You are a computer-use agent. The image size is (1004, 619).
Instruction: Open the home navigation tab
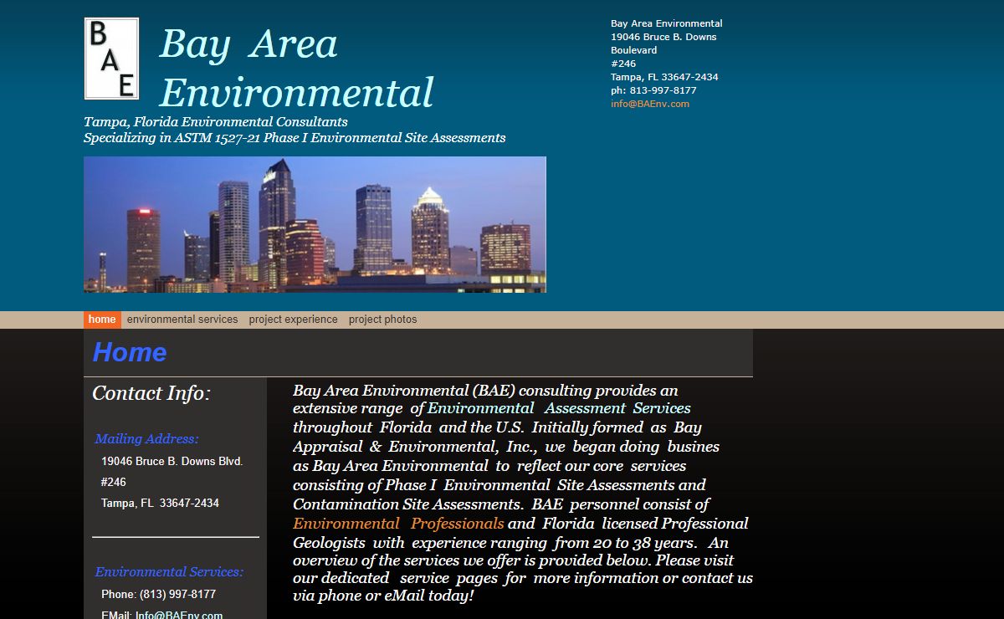(102, 320)
